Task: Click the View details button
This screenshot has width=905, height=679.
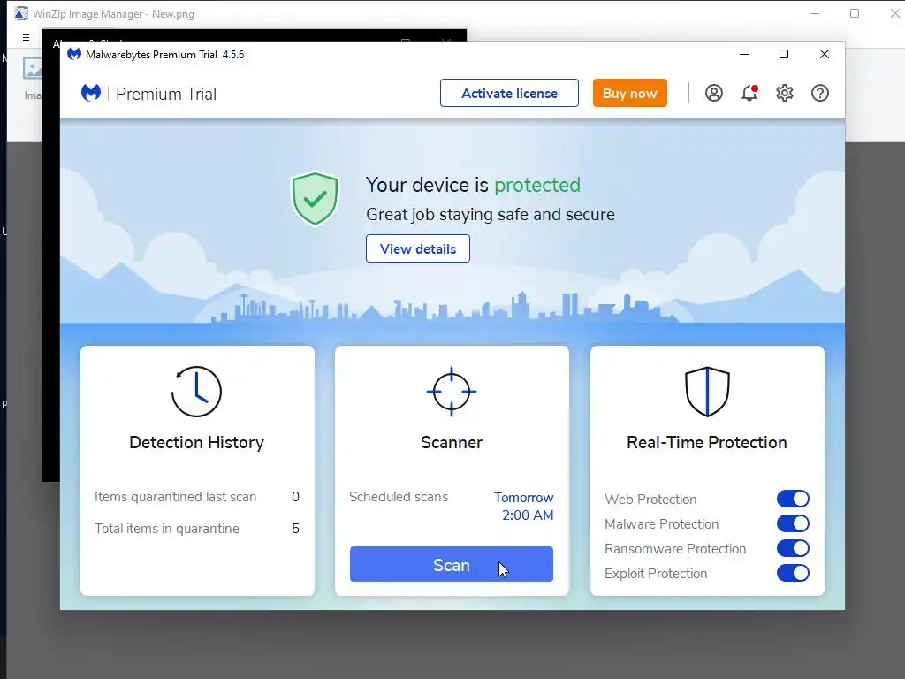Action: 418,248
